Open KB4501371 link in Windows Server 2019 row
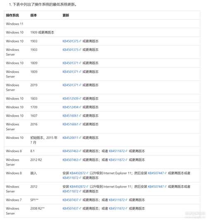207x220 pixels. click(72, 85)
